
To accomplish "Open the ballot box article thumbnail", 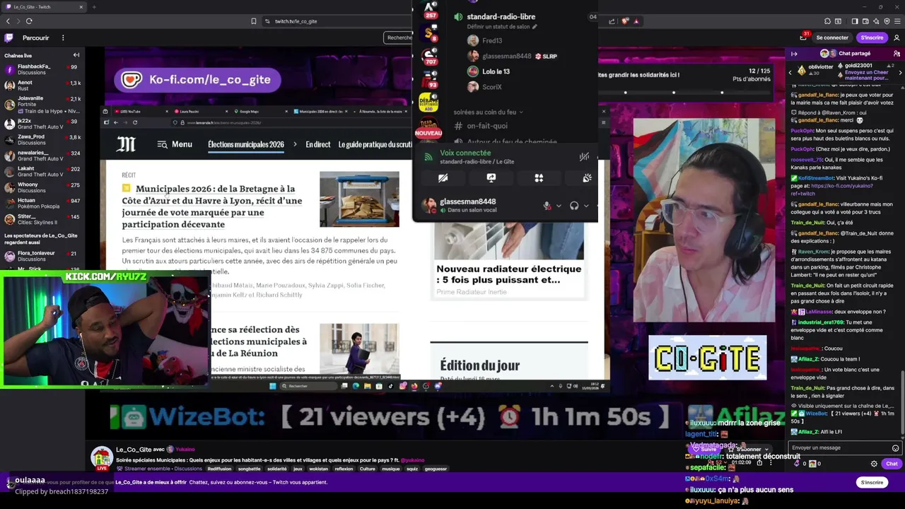I will (x=359, y=199).
